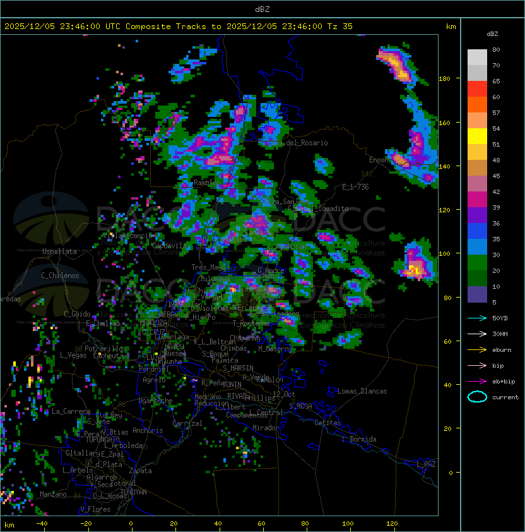Pick the green swatch below 30

pos(477,263)
